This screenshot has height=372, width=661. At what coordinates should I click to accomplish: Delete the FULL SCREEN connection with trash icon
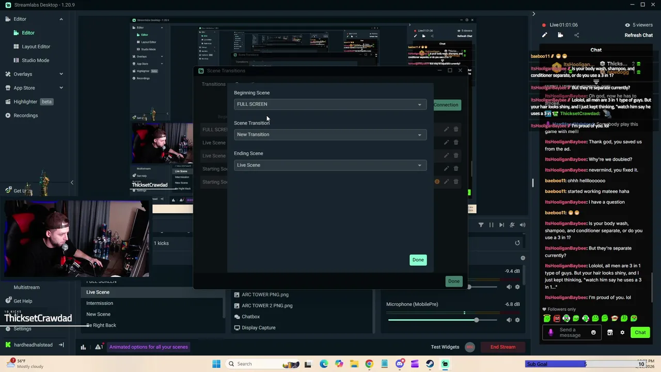coord(456,129)
